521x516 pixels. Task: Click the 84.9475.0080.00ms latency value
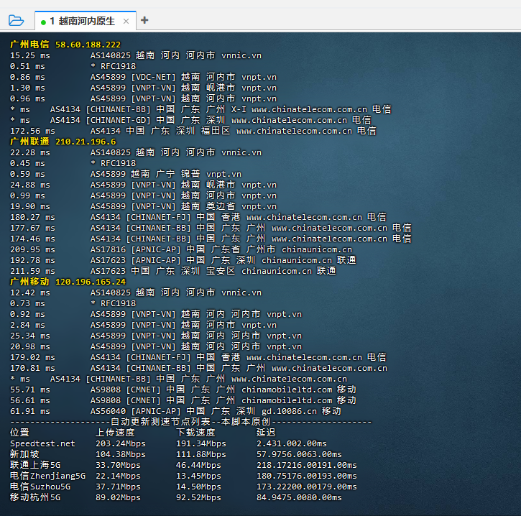[x=299, y=497]
